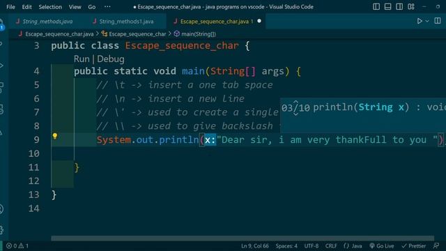Click Escape_sequence_char class in breadcrumb
Image resolution: width=446 pixels, height=251 pixels.
137,34
